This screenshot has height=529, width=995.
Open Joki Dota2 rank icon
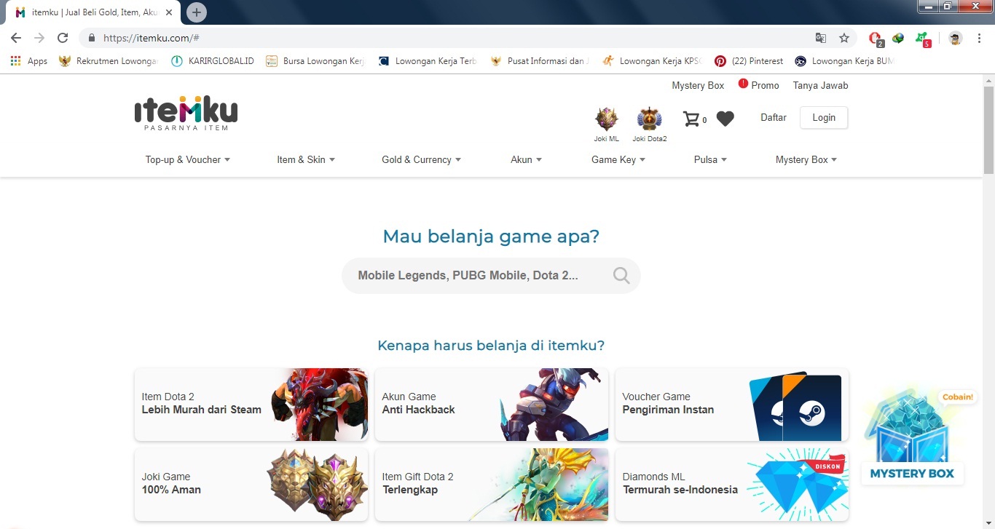pyautogui.click(x=649, y=119)
